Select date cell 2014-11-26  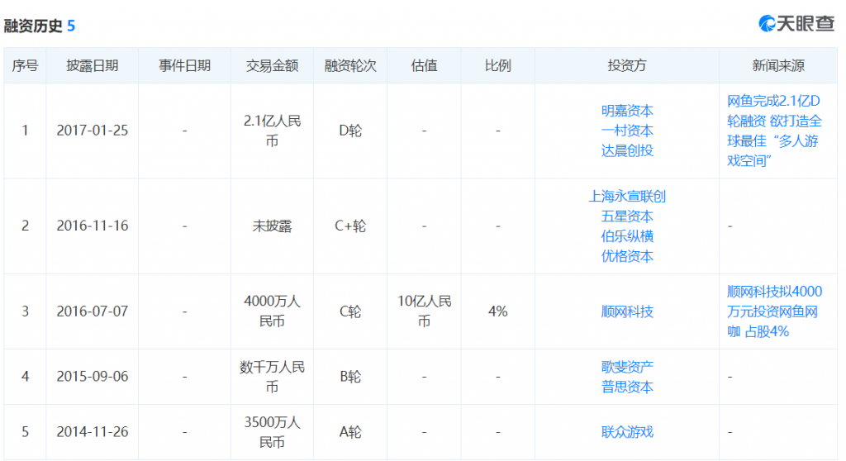[x=93, y=432]
